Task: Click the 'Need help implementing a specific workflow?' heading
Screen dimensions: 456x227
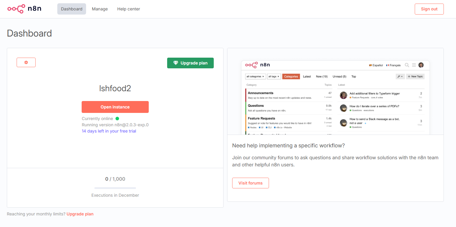Action: (289, 146)
